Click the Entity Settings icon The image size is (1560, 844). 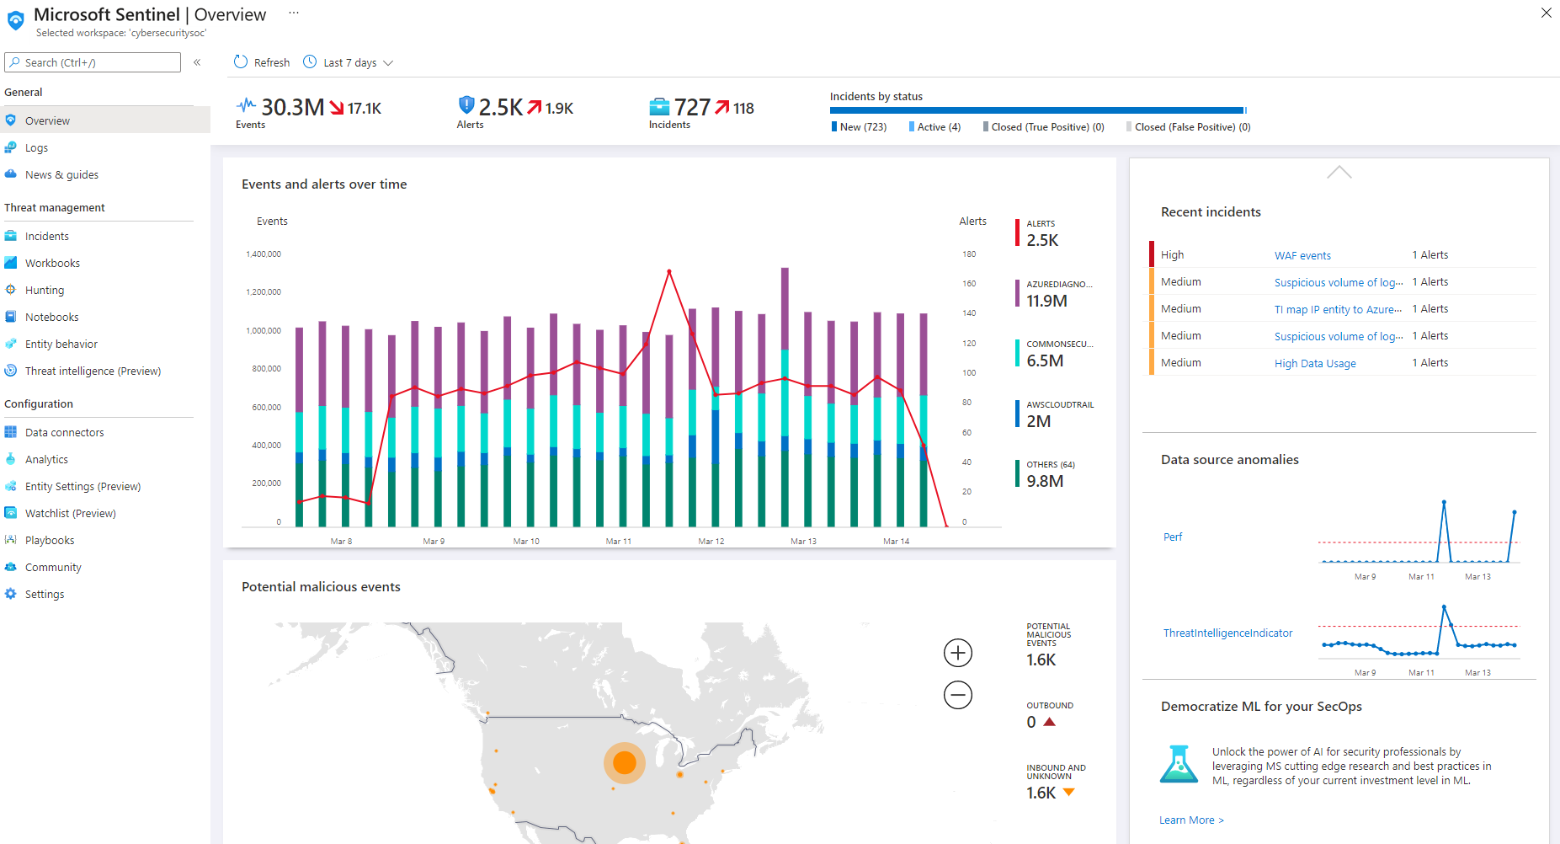coord(11,486)
